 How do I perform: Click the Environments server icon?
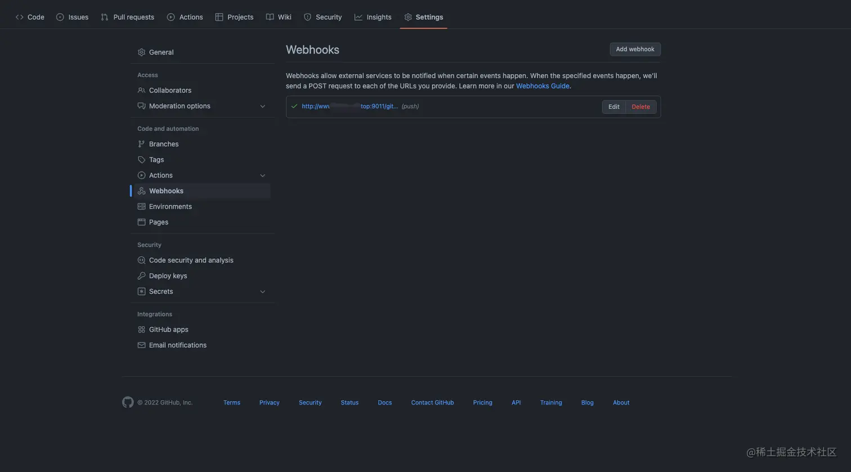coord(141,206)
